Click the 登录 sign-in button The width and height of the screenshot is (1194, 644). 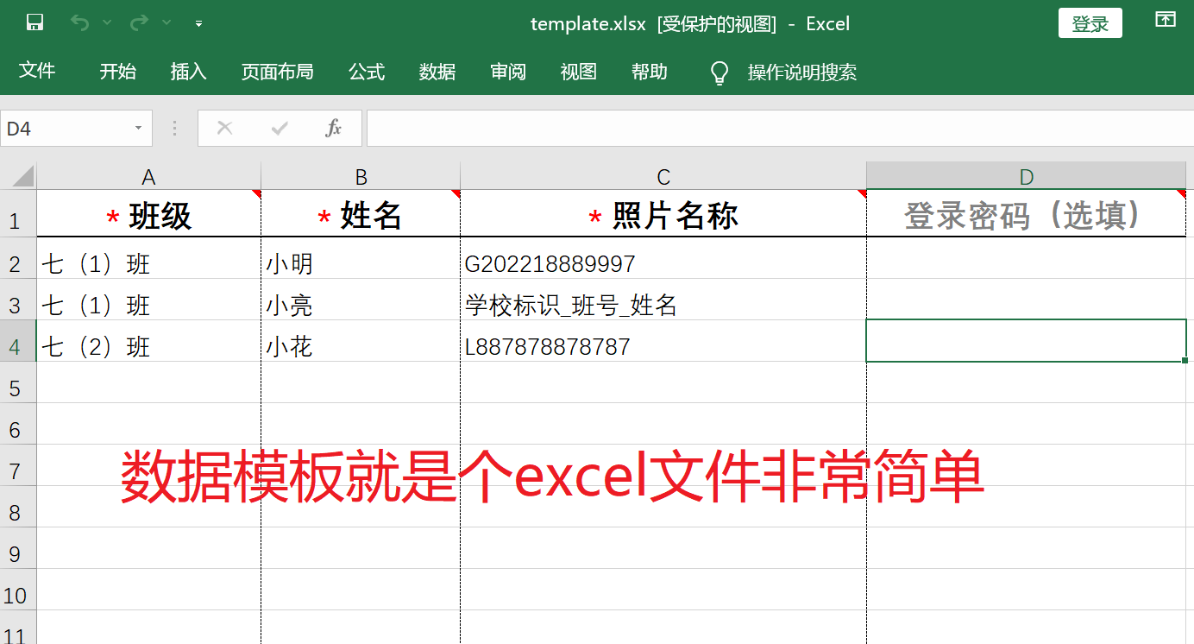pos(1090,23)
